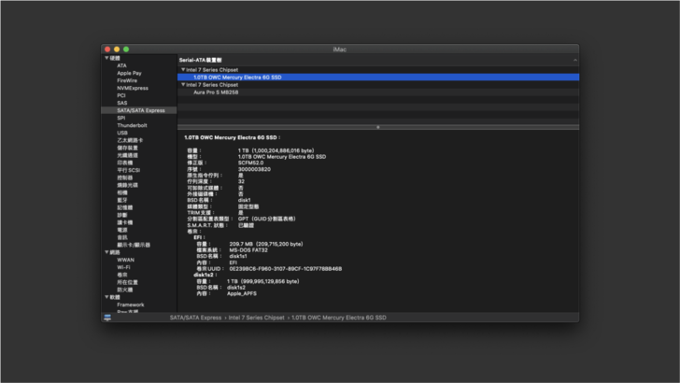Click SATA/SATA Express in the path bar
This screenshot has width=680, height=383.
[x=195, y=318]
